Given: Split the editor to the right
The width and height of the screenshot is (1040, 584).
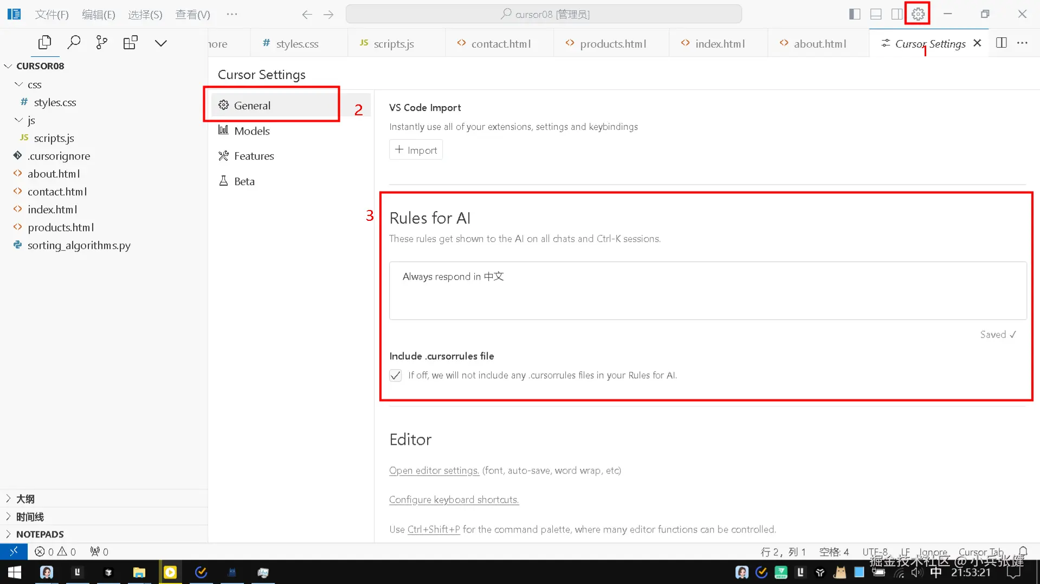Looking at the screenshot, I should point(1002,43).
